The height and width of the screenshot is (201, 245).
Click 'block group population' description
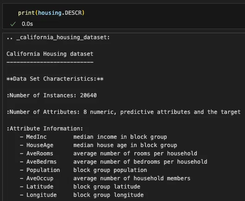pos(110,170)
